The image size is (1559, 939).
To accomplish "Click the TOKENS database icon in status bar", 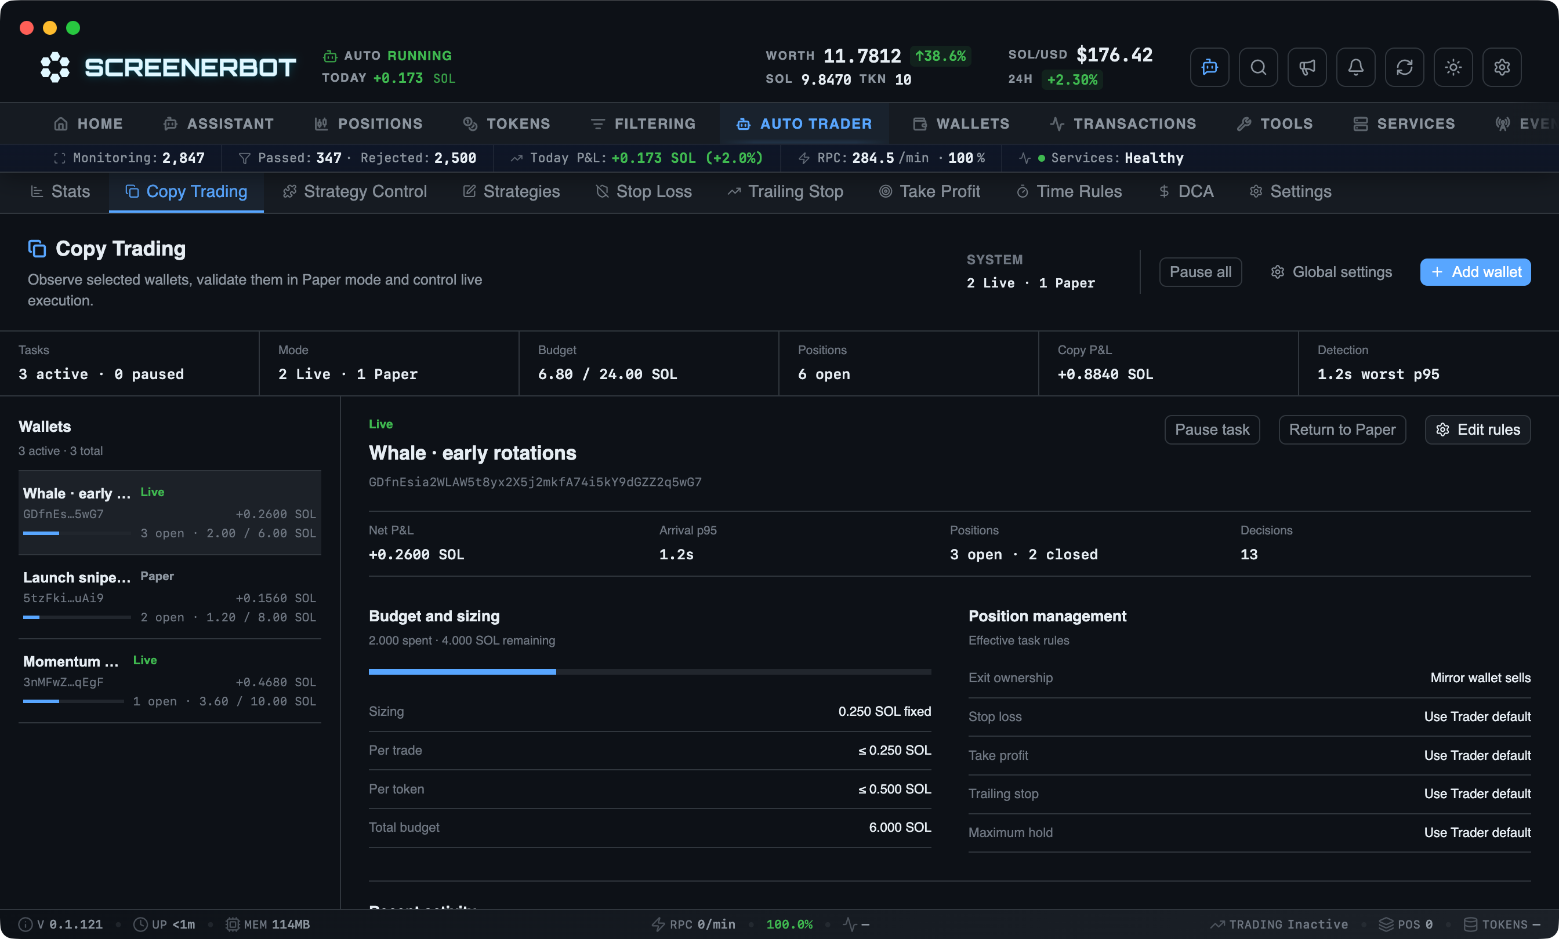I will [x=1470, y=924].
